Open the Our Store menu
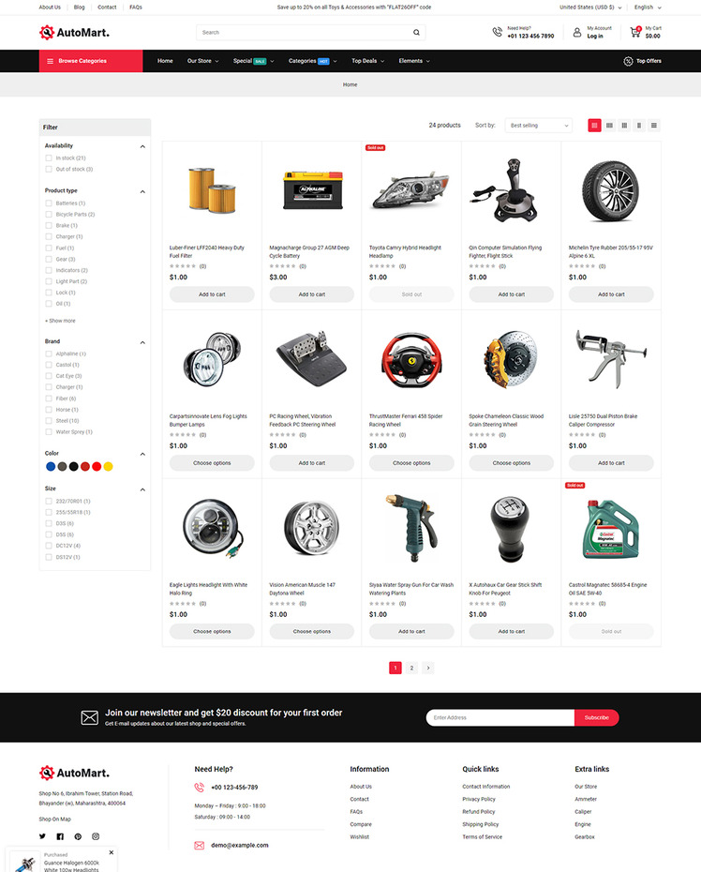Viewport: 701px width, 872px height. click(203, 61)
